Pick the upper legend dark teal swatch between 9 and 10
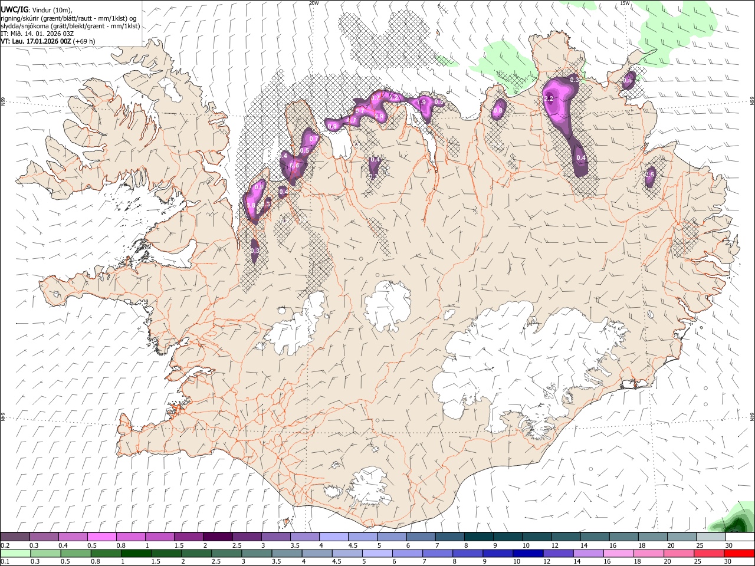Viewport: 755px width, 566px height. click(x=507, y=537)
